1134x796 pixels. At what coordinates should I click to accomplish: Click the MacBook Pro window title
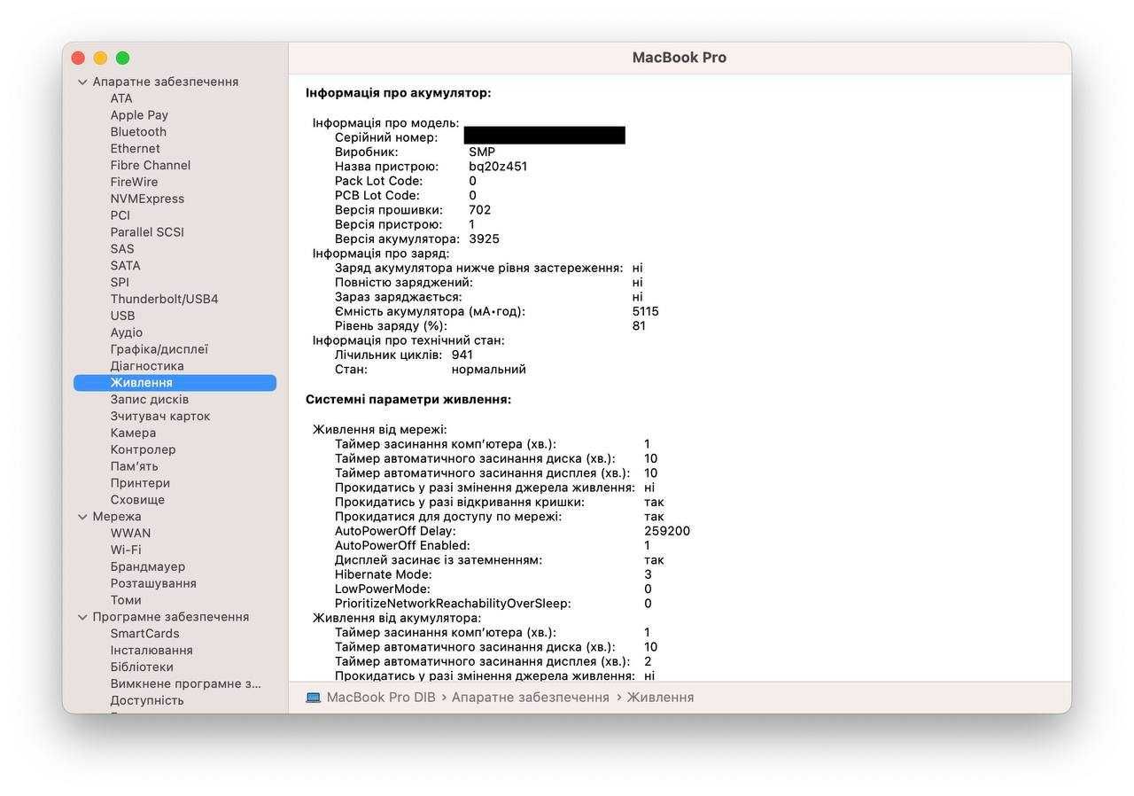coord(680,58)
